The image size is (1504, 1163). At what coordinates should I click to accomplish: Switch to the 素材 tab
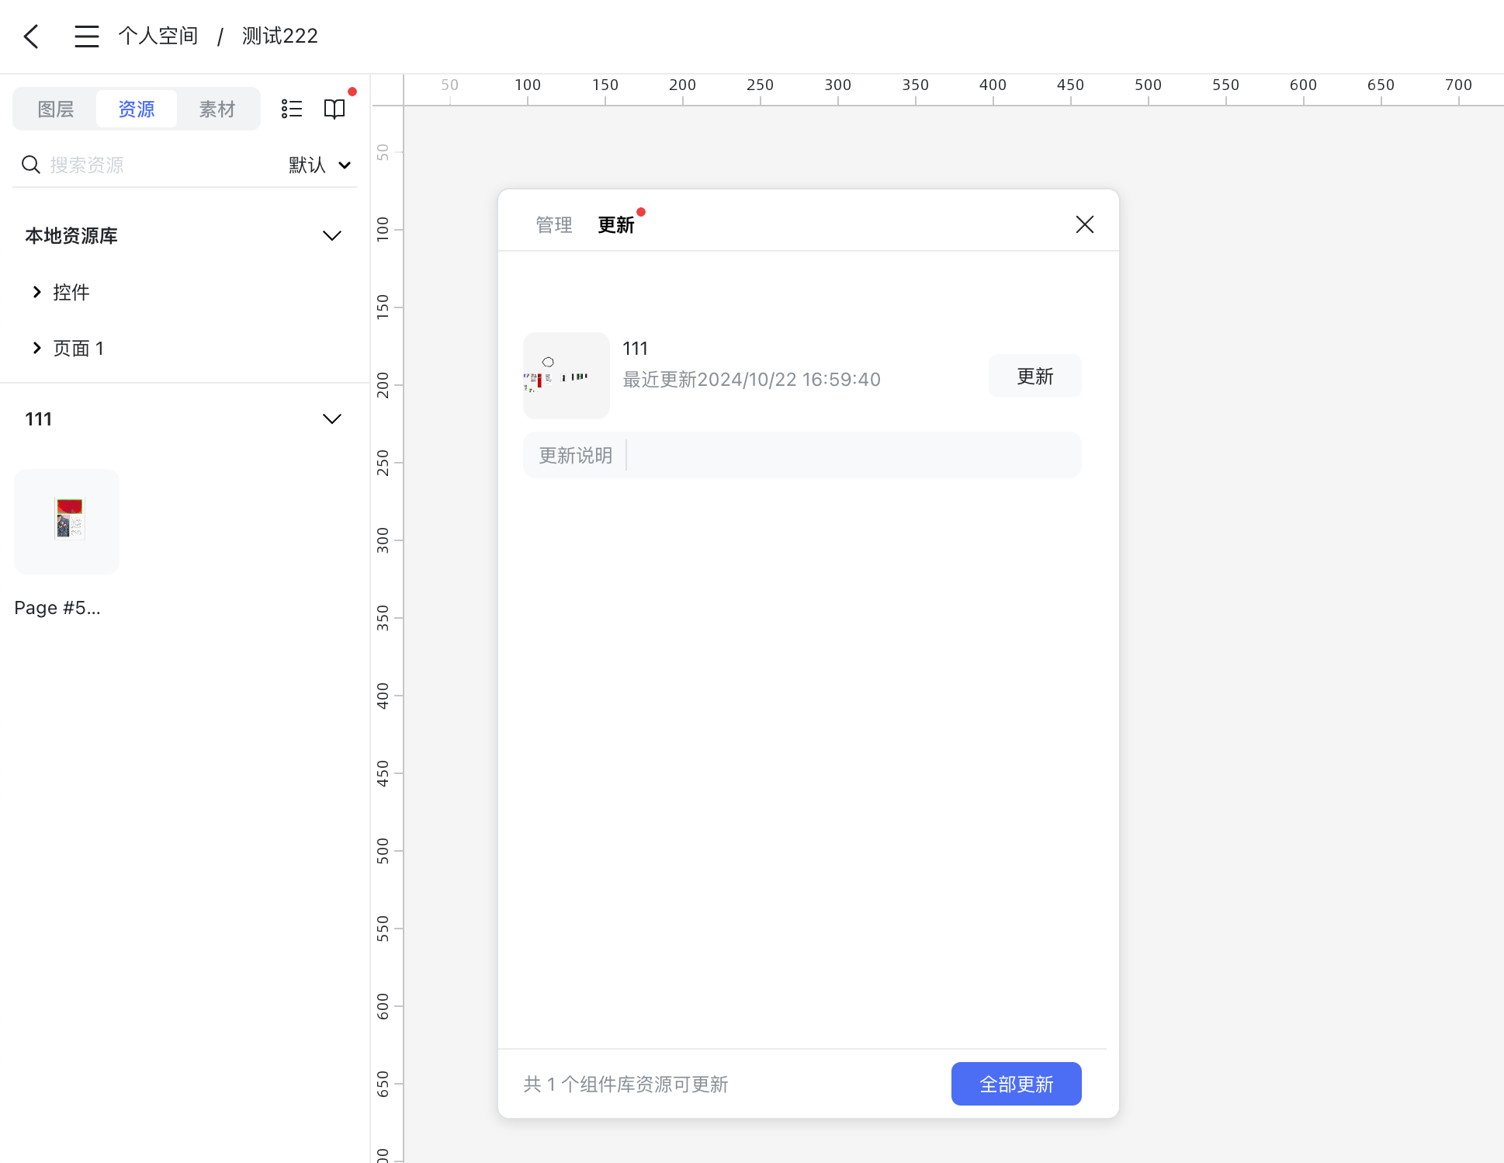[217, 109]
